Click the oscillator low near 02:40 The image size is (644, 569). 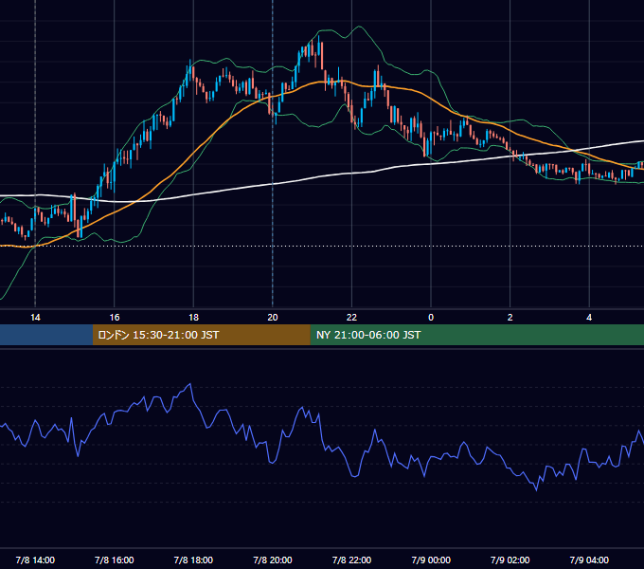[536, 489]
